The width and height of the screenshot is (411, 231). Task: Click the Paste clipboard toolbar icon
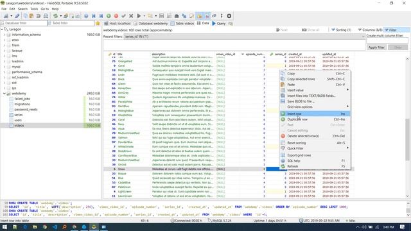pyautogui.click(x=31, y=16)
